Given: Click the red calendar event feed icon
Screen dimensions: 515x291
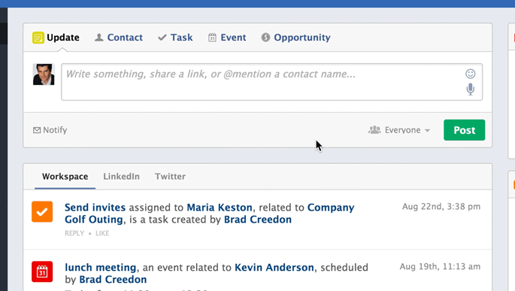Looking at the screenshot, I should 42,271.
